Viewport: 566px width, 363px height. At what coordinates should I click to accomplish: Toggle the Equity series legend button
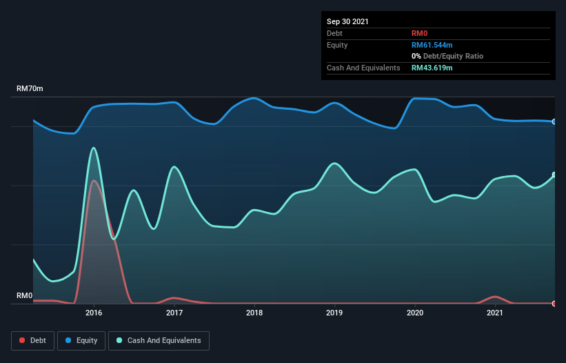[81, 341]
